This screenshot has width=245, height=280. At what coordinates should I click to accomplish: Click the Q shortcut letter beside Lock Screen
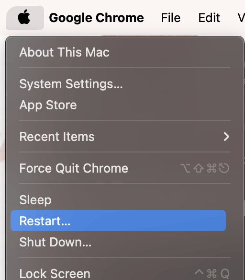click(225, 274)
